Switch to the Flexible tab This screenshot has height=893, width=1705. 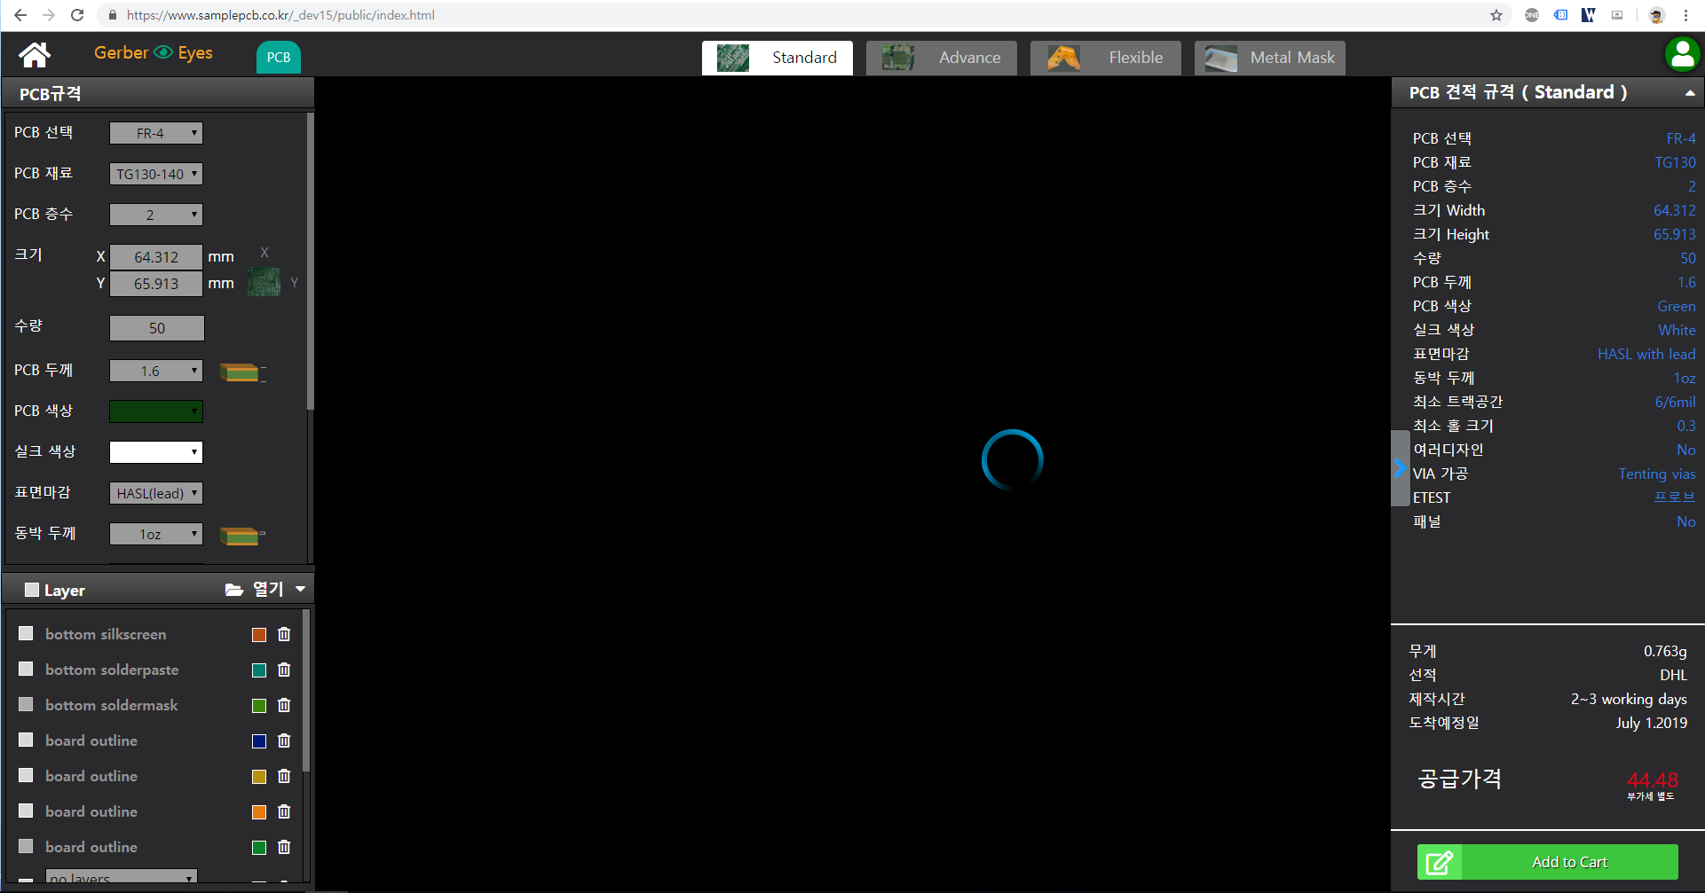tap(1106, 58)
